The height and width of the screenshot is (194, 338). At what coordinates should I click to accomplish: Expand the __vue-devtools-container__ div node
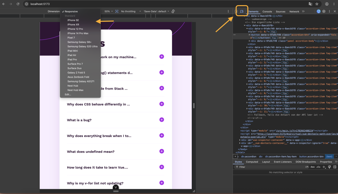[240, 143]
